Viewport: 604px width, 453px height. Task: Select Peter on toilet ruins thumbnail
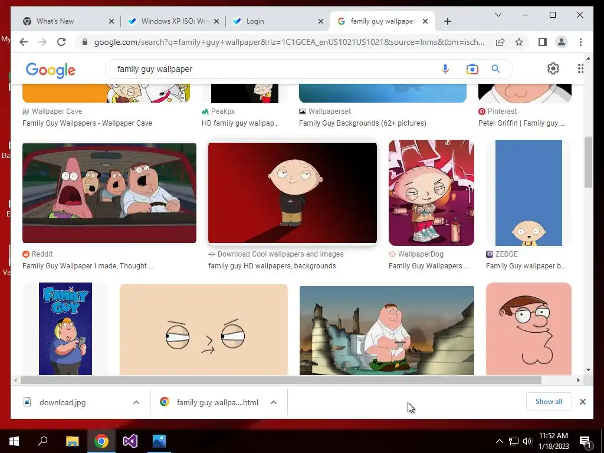(387, 330)
